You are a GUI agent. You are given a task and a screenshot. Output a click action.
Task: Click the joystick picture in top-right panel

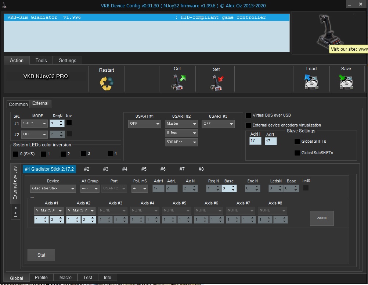tap(329, 31)
